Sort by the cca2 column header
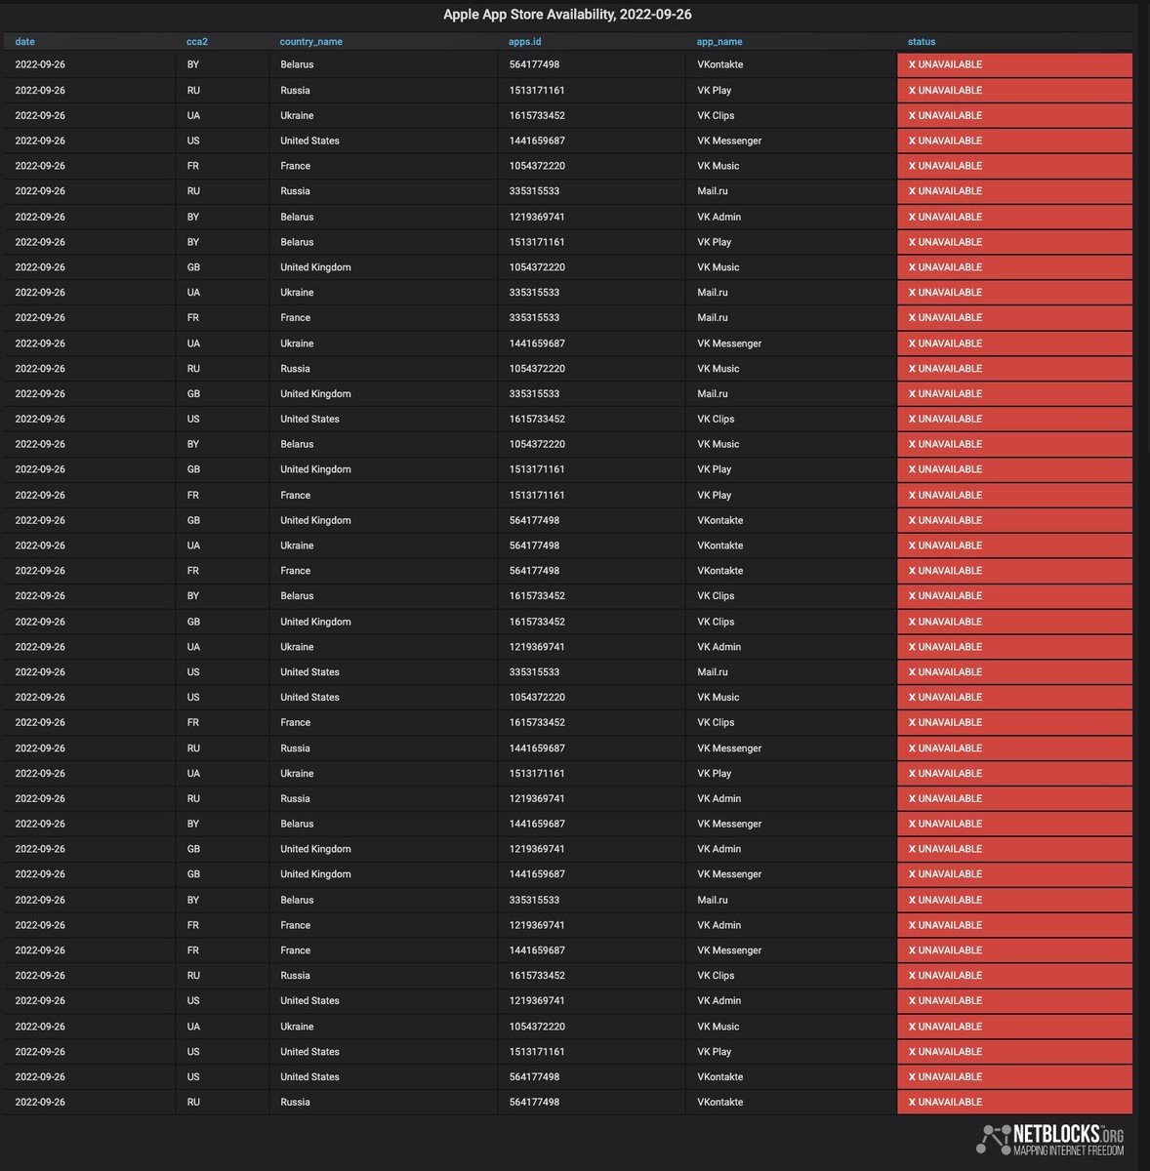The image size is (1150, 1171). click(x=197, y=42)
